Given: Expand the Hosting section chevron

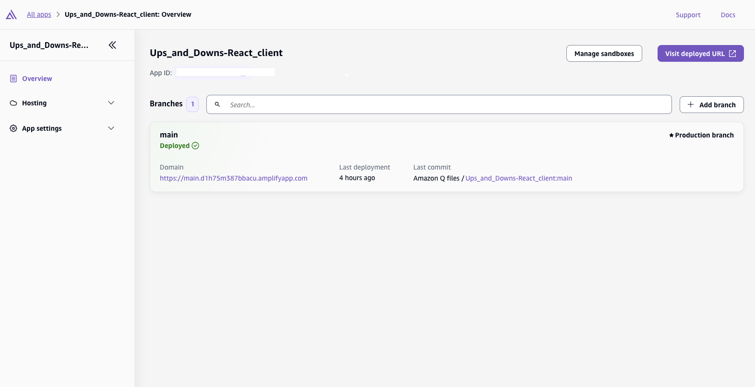Looking at the screenshot, I should (x=111, y=103).
